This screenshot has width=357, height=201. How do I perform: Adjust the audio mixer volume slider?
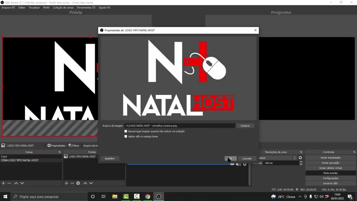(x=181, y=164)
